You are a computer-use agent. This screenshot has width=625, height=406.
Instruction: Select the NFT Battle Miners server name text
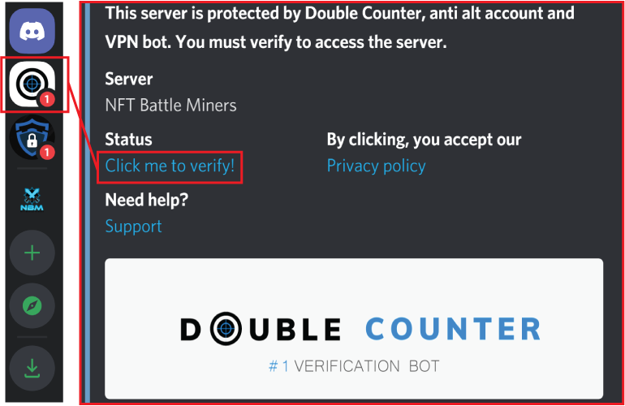coord(170,106)
